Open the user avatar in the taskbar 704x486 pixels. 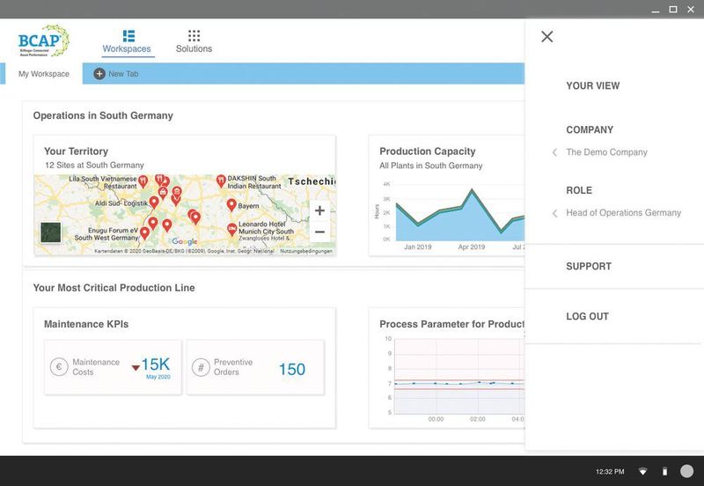[x=686, y=471]
